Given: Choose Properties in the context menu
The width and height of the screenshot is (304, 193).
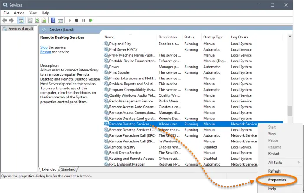Looking at the screenshot, I should pos(277,180).
